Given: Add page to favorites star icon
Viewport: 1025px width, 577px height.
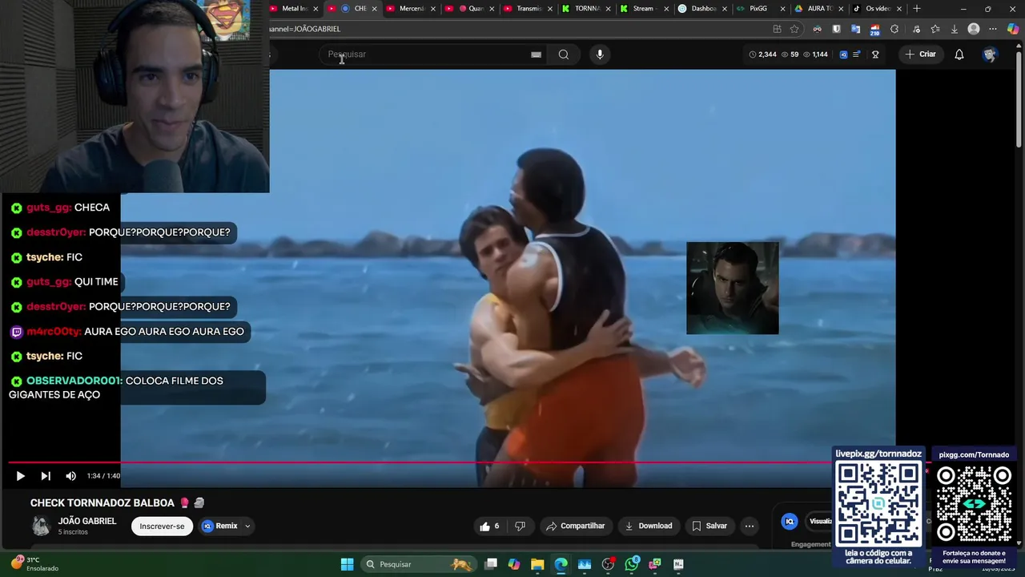Looking at the screenshot, I should coord(794,29).
